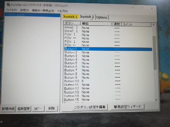The image size is (170, 127).
Task: Select the Button 9 row
Action: 108,78
